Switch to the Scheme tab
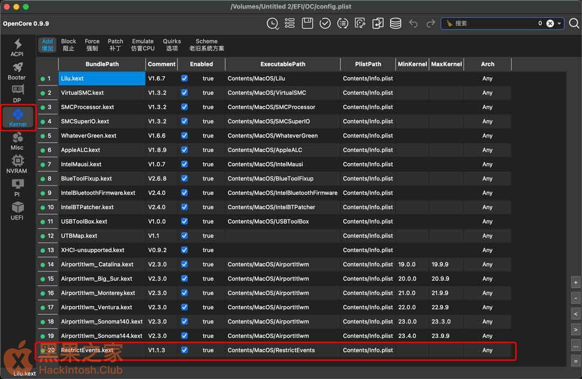Image resolution: width=582 pixels, height=379 pixels. (207, 45)
